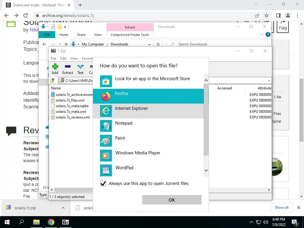Open Explorer help question mark icon
The height and width of the screenshot is (228, 304).
(x=268, y=34)
